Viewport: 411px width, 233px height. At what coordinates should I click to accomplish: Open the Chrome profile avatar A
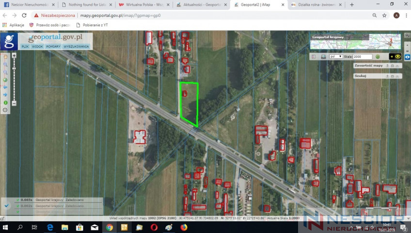pos(396,16)
